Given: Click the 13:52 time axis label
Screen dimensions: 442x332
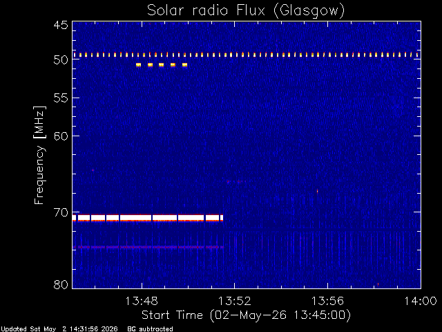Looking at the screenshot, I should 235,301.
